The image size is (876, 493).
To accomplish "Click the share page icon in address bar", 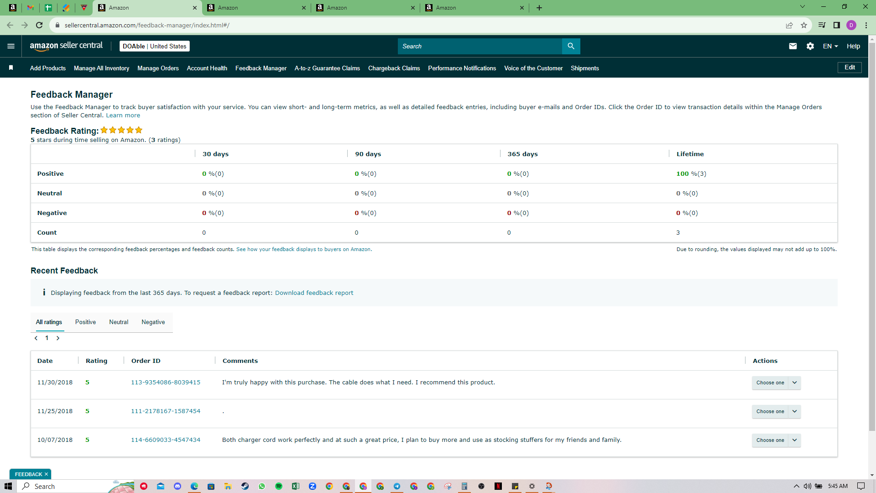I will click(789, 25).
